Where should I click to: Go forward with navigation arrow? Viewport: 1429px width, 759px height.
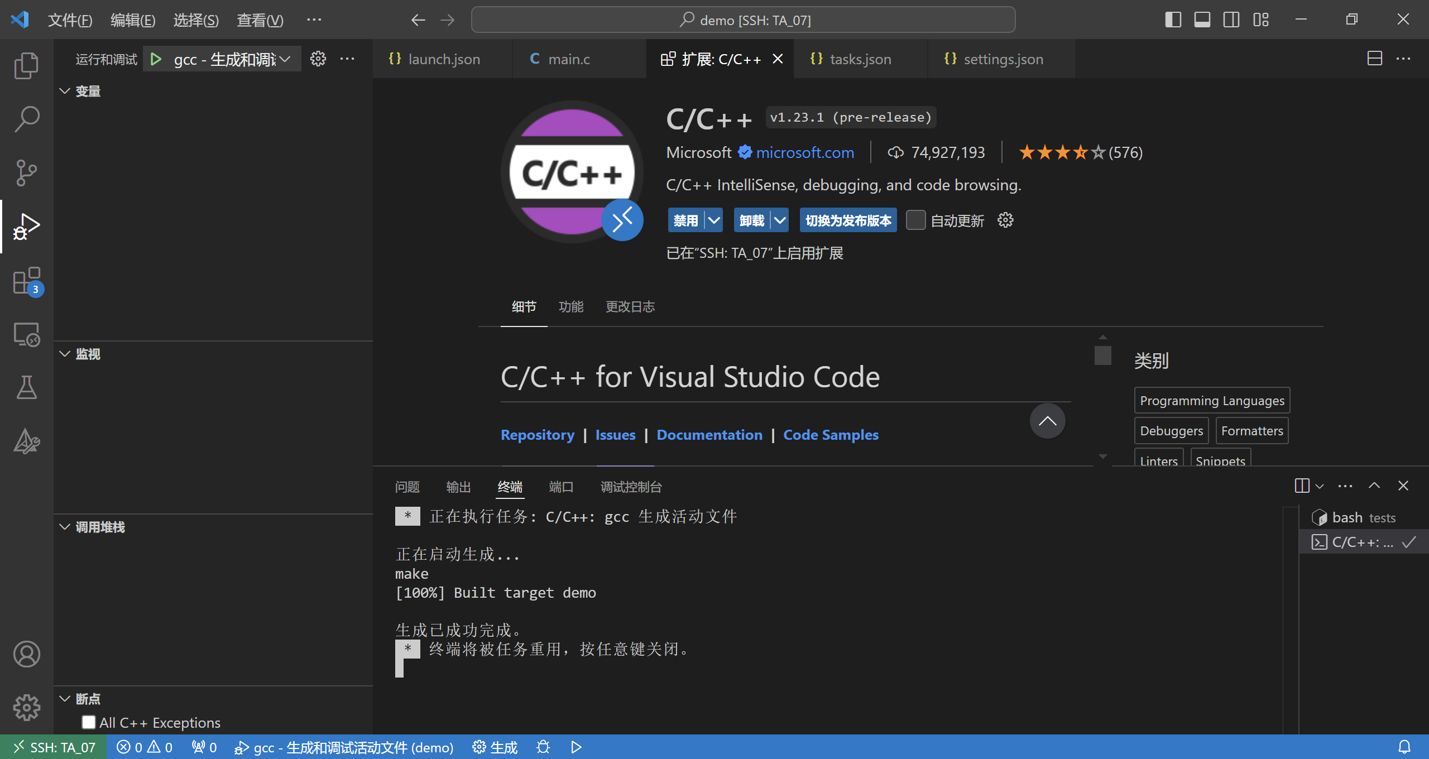click(448, 20)
